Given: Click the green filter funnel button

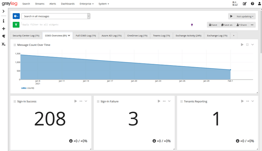Looking at the screenshot, I should (16, 25).
